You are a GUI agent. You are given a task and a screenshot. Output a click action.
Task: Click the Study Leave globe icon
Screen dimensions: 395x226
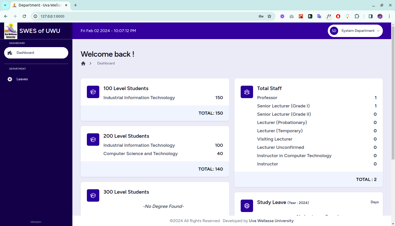pos(247,206)
